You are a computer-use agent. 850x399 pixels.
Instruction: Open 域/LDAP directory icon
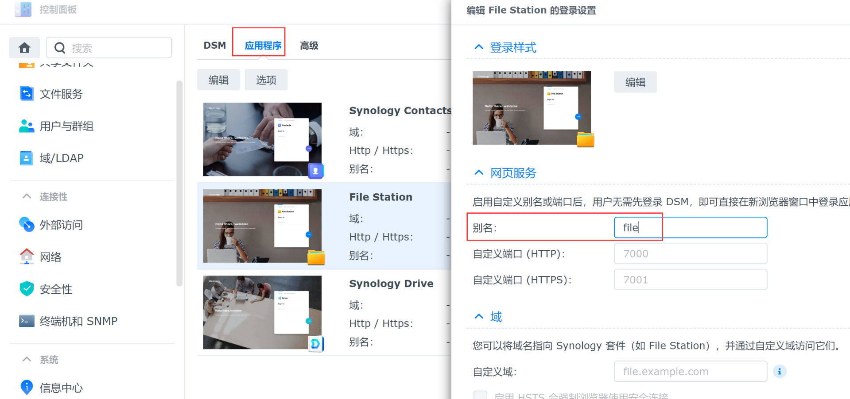27,158
